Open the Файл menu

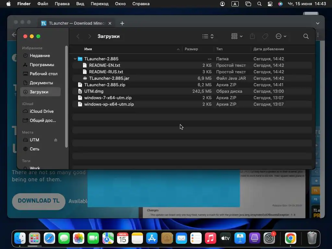(x=42, y=4)
